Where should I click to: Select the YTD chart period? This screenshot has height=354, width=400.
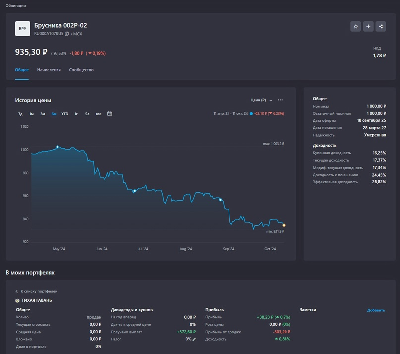tap(65, 114)
